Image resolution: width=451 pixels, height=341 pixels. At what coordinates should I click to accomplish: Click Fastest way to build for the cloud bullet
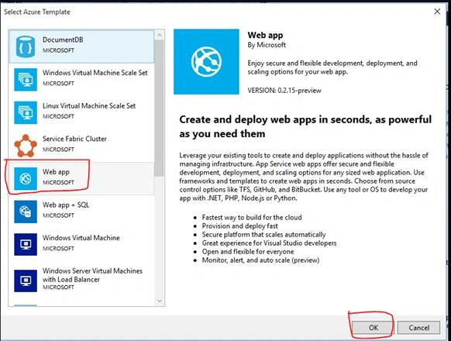[252, 218]
